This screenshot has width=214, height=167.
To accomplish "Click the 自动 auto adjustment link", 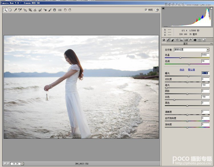I will coord(182,70).
